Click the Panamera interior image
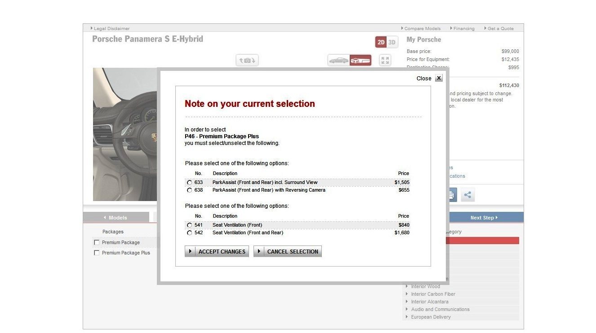The width and height of the screenshot is (596, 333). pos(125,134)
